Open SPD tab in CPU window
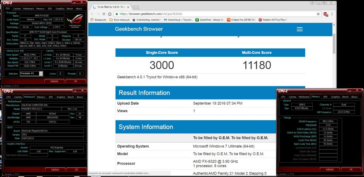364x177 pixels. tap(50, 9)
